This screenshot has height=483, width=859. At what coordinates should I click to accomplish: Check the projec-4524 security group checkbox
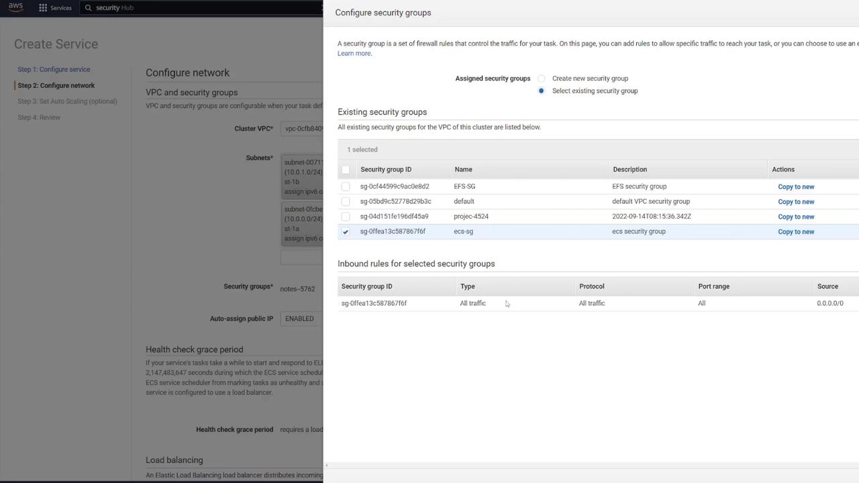coord(346,217)
